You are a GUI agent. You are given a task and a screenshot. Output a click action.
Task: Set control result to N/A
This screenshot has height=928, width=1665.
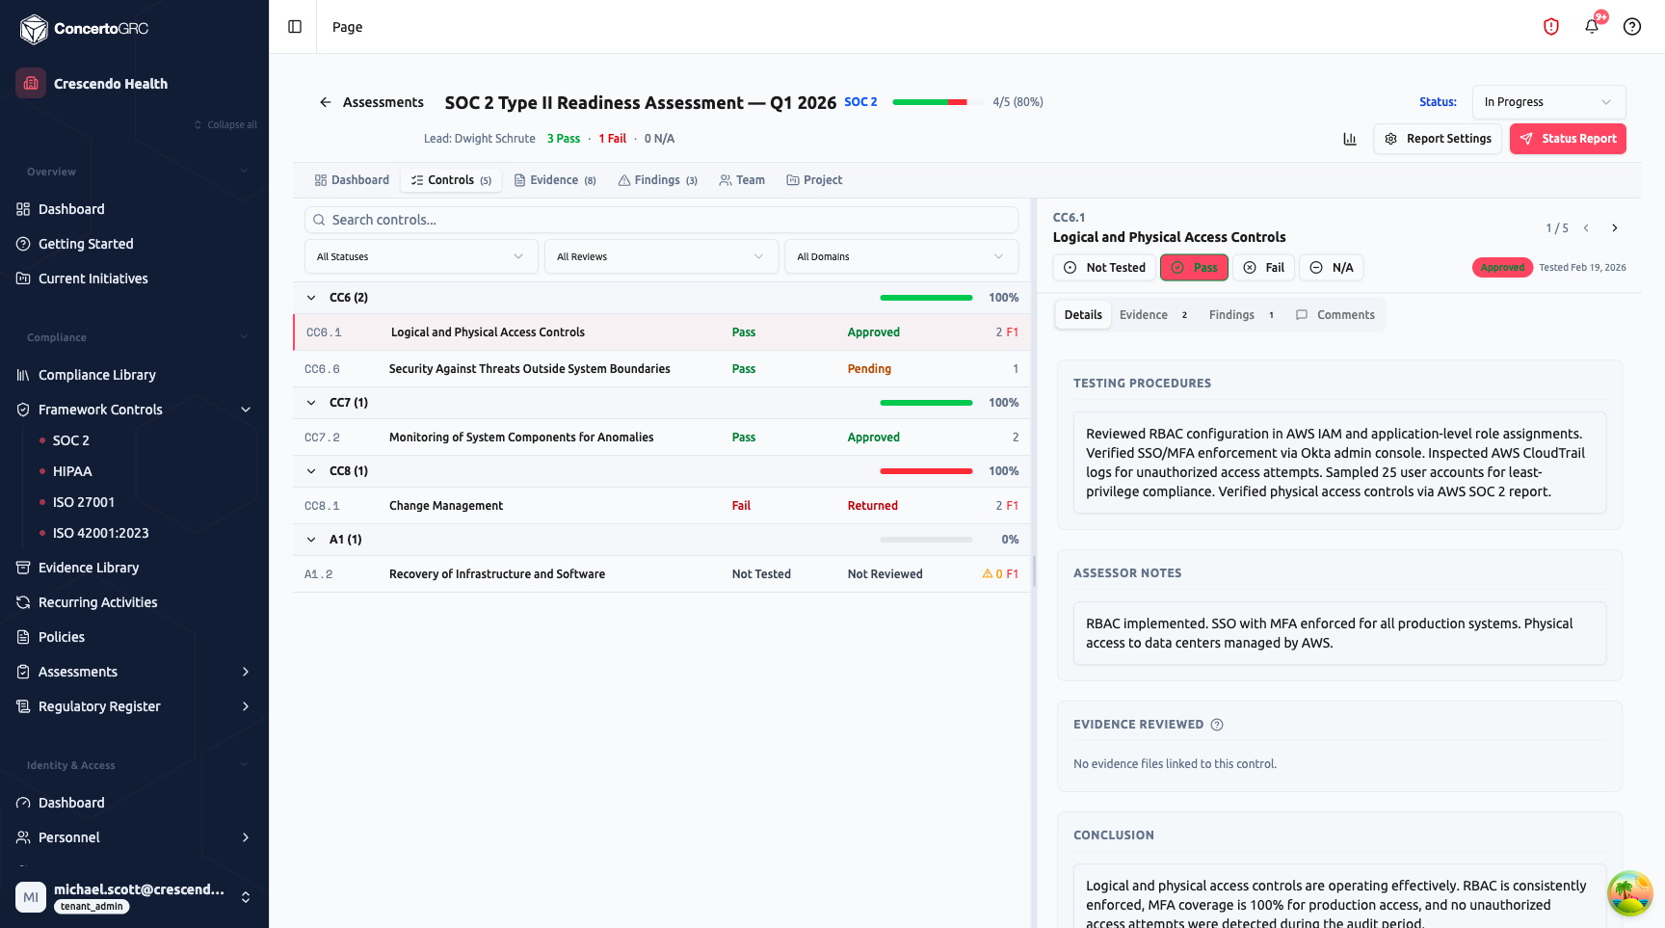1331,268
